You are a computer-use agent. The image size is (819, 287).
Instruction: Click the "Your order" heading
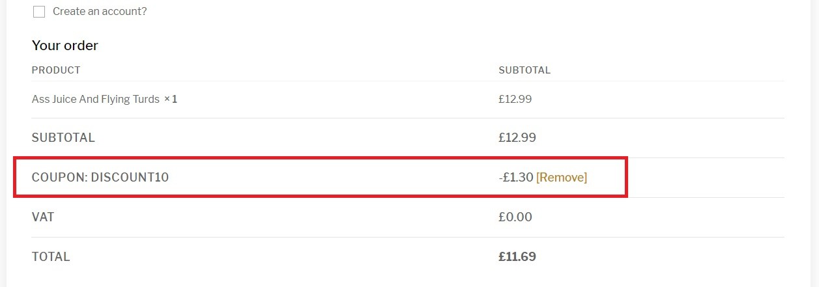tap(65, 46)
